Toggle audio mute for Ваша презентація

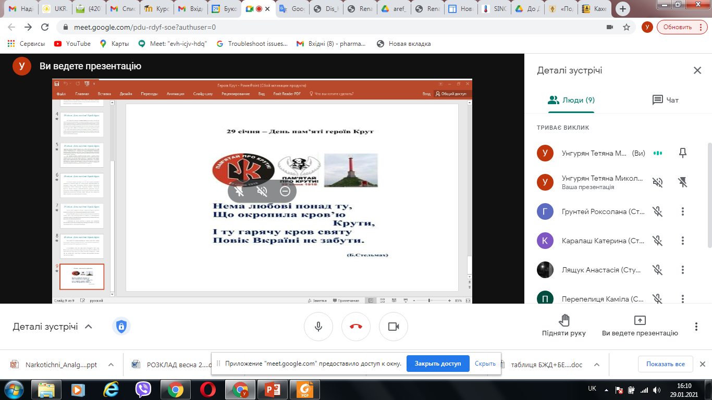658,182
